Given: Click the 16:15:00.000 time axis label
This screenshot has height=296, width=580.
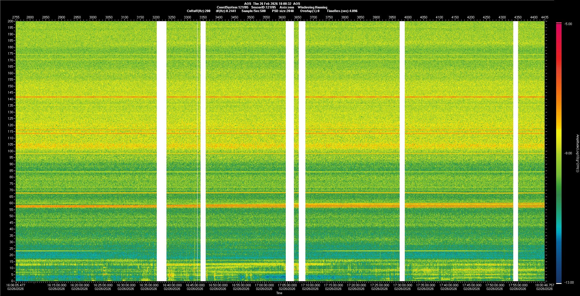Looking at the screenshot, I should pyautogui.click(x=57, y=285).
